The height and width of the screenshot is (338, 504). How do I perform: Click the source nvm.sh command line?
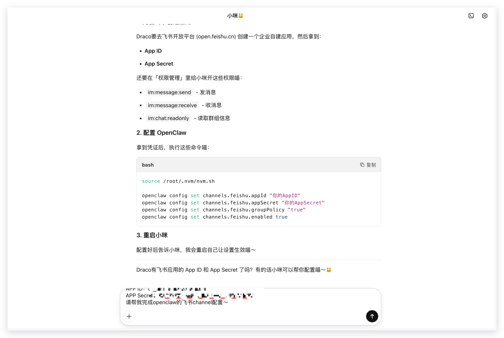[x=178, y=181]
